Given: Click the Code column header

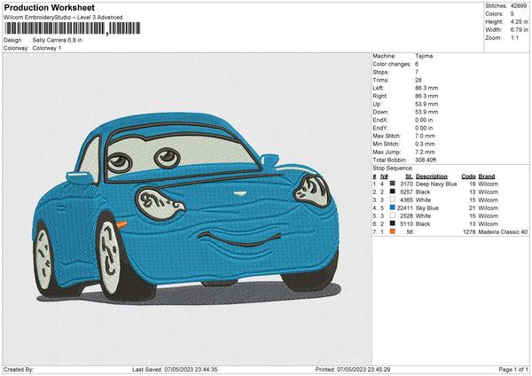Looking at the screenshot, I should tap(468, 176).
